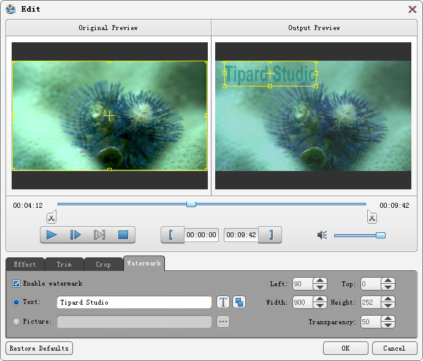Stop playback with the square Stop button
Viewport: 423px width, 361px height.
pyautogui.click(x=123, y=235)
